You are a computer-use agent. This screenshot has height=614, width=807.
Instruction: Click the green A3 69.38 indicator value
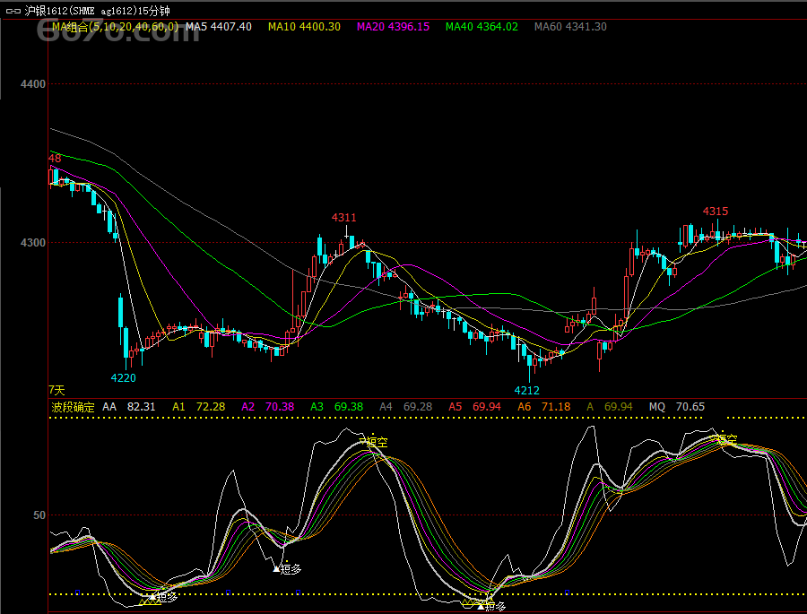(336, 407)
